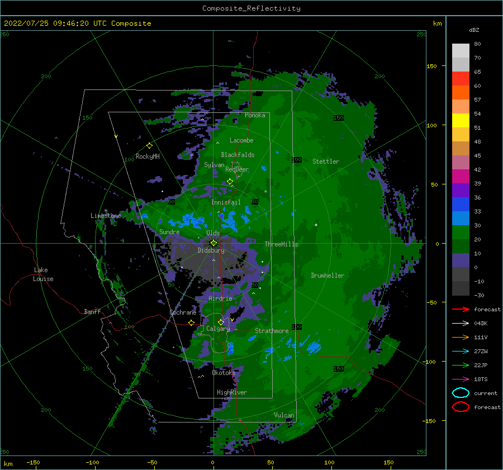
Task: Click the yellow diamond marker above Calgary
Action: point(221,322)
